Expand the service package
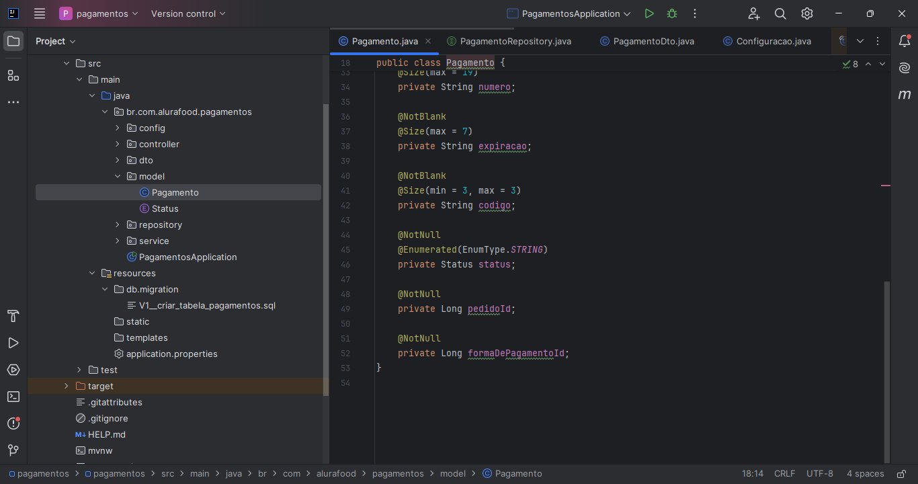Screen dimensions: 918x484 click(117, 241)
